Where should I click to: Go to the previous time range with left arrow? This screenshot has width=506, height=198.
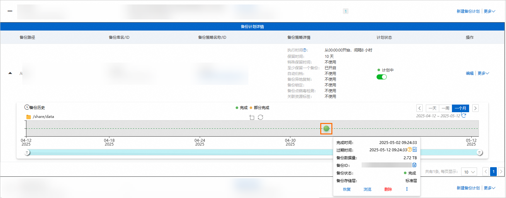click(x=419, y=108)
